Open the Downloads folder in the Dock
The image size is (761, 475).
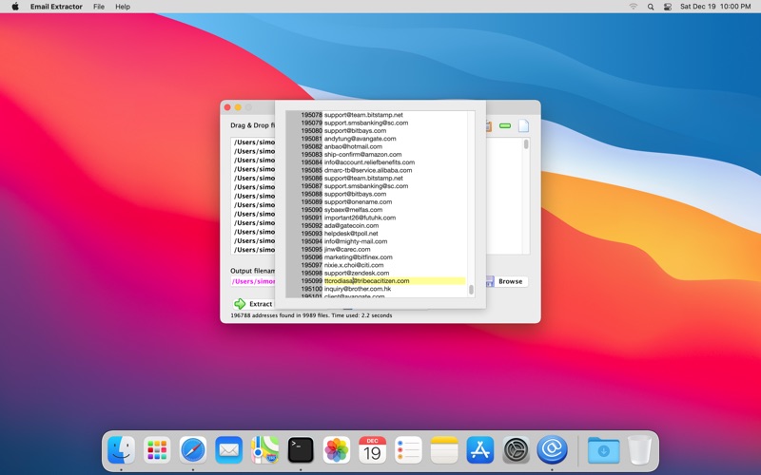pyautogui.click(x=603, y=449)
